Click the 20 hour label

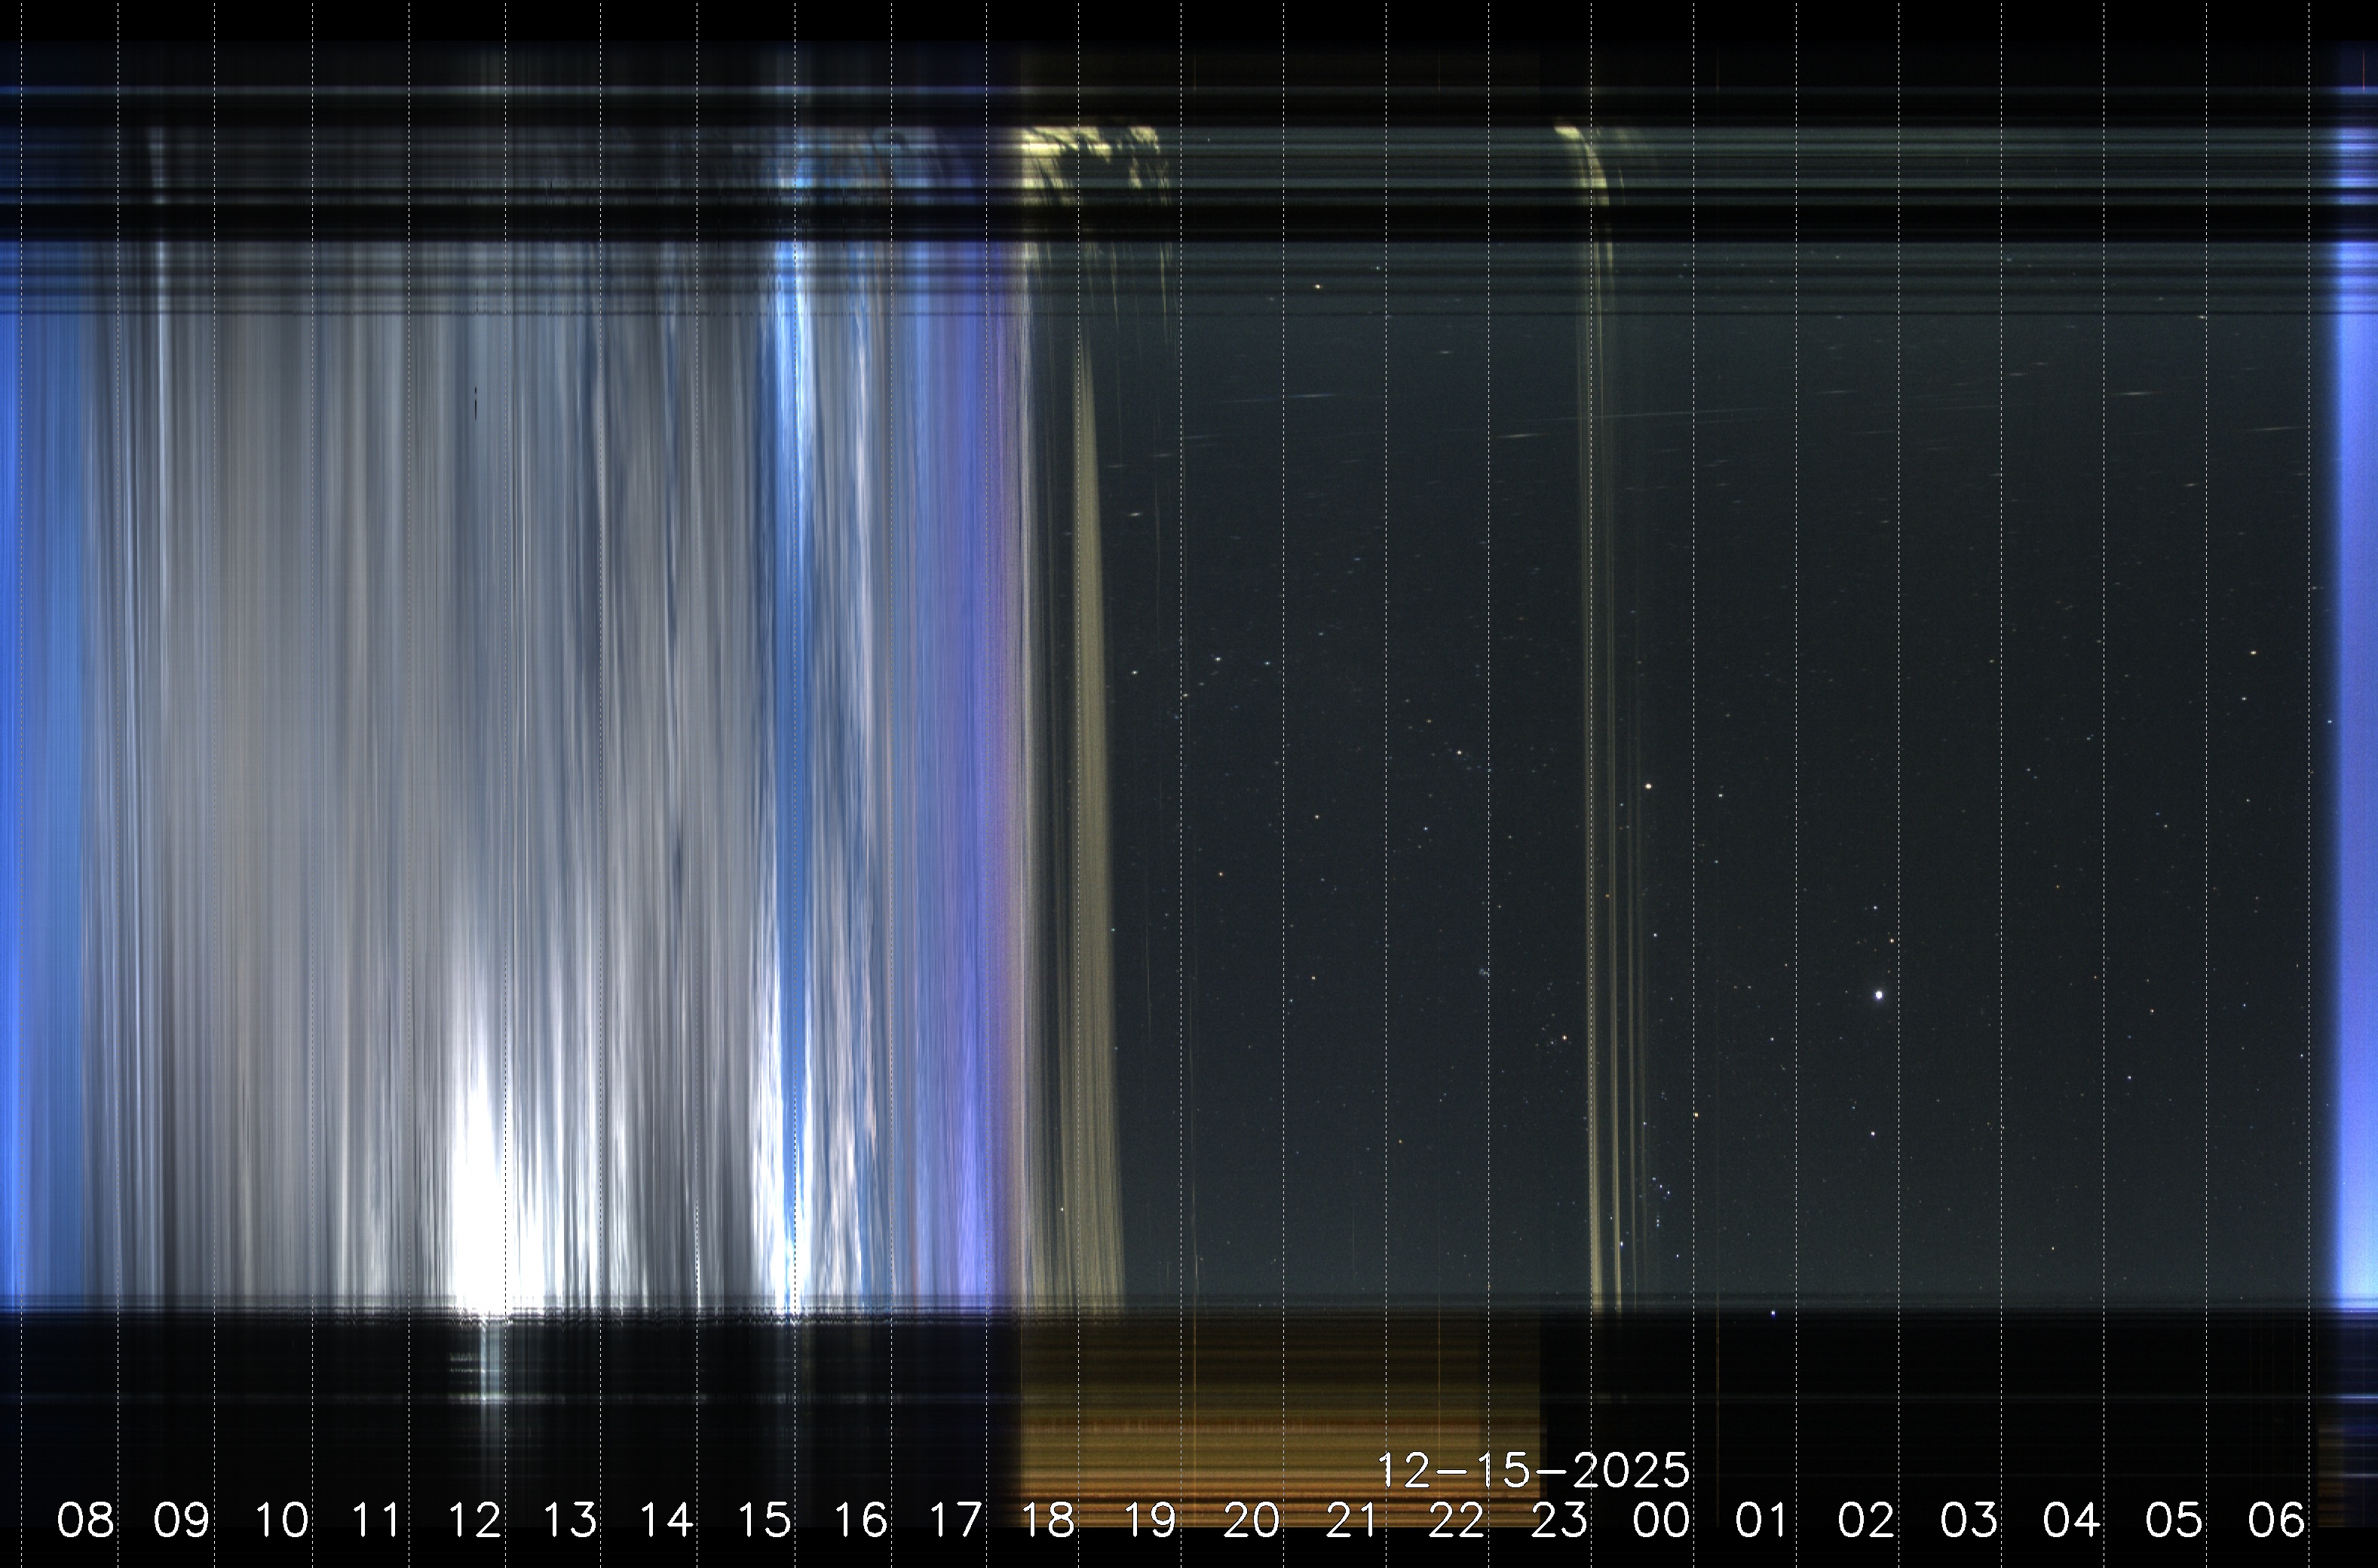[1251, 1521]
